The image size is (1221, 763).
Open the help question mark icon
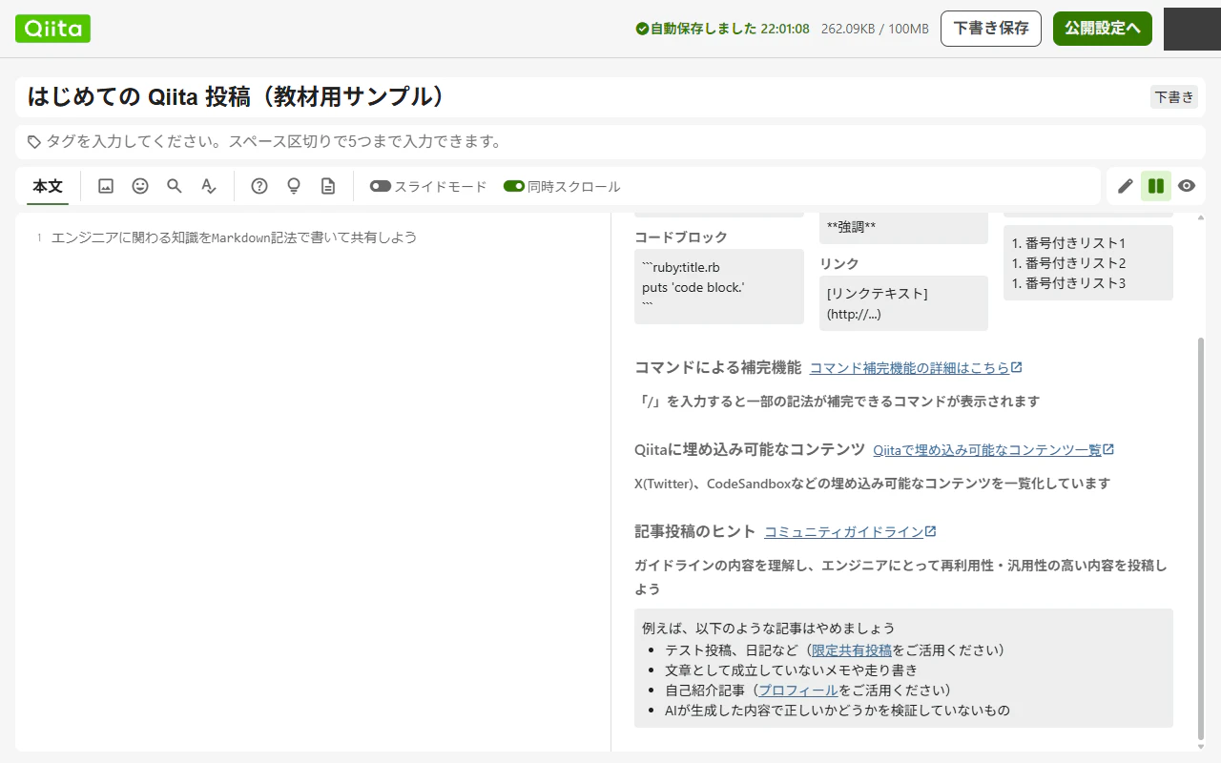pyautogui.click(x=259, y=186)
